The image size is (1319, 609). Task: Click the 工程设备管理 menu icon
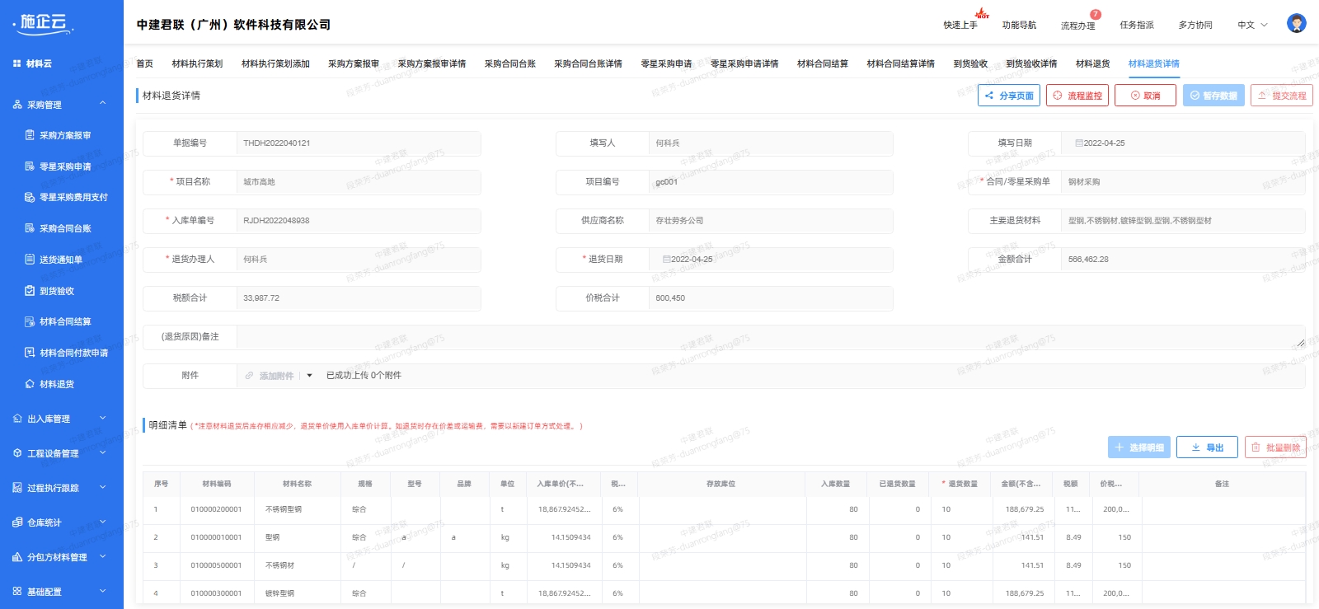tap(17, 453)
